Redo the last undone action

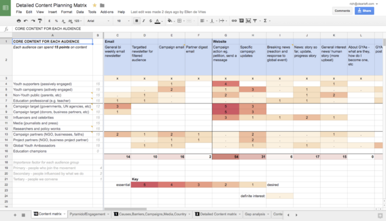pos(33,21)
